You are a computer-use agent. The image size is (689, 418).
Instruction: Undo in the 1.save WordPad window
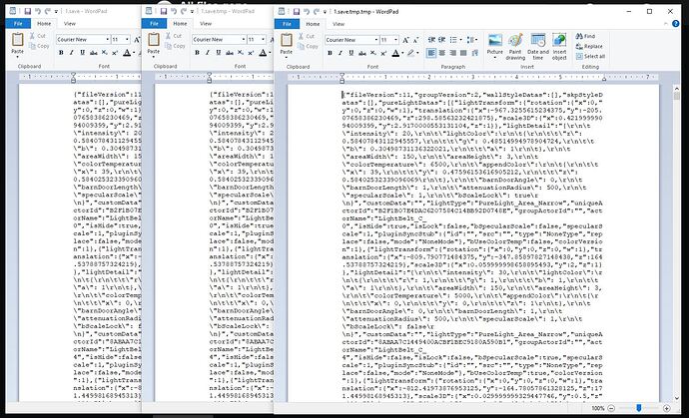(38, 11)
